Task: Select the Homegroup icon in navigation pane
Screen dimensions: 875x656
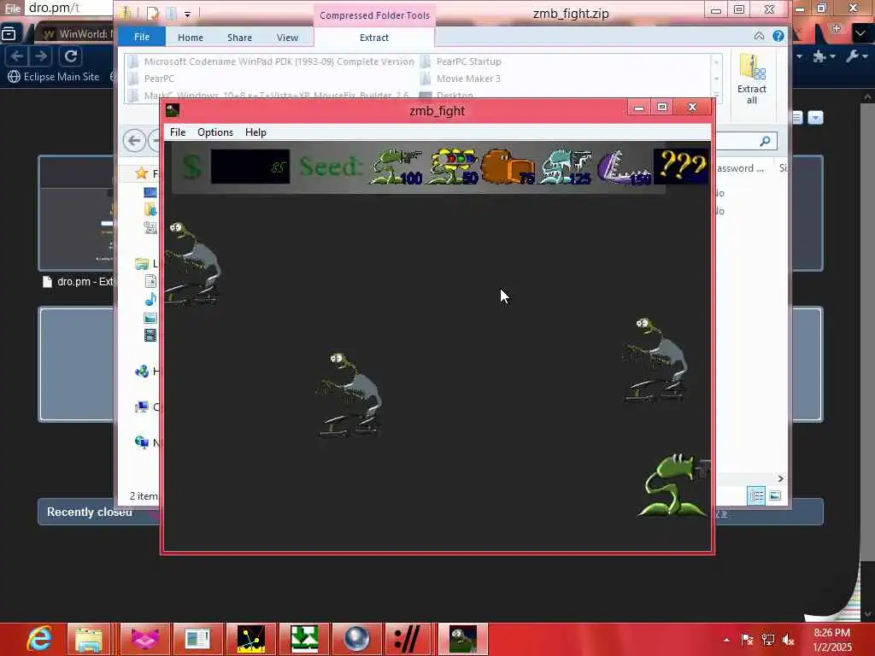Action: point(142,371)
